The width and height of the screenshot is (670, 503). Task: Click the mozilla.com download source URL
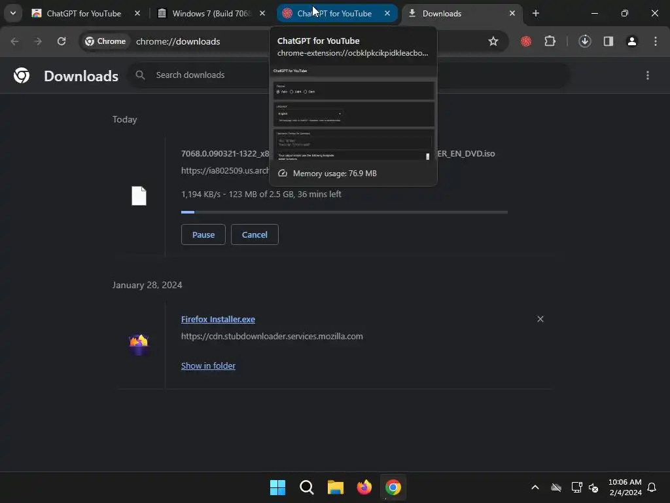click(x=272, y=336)
